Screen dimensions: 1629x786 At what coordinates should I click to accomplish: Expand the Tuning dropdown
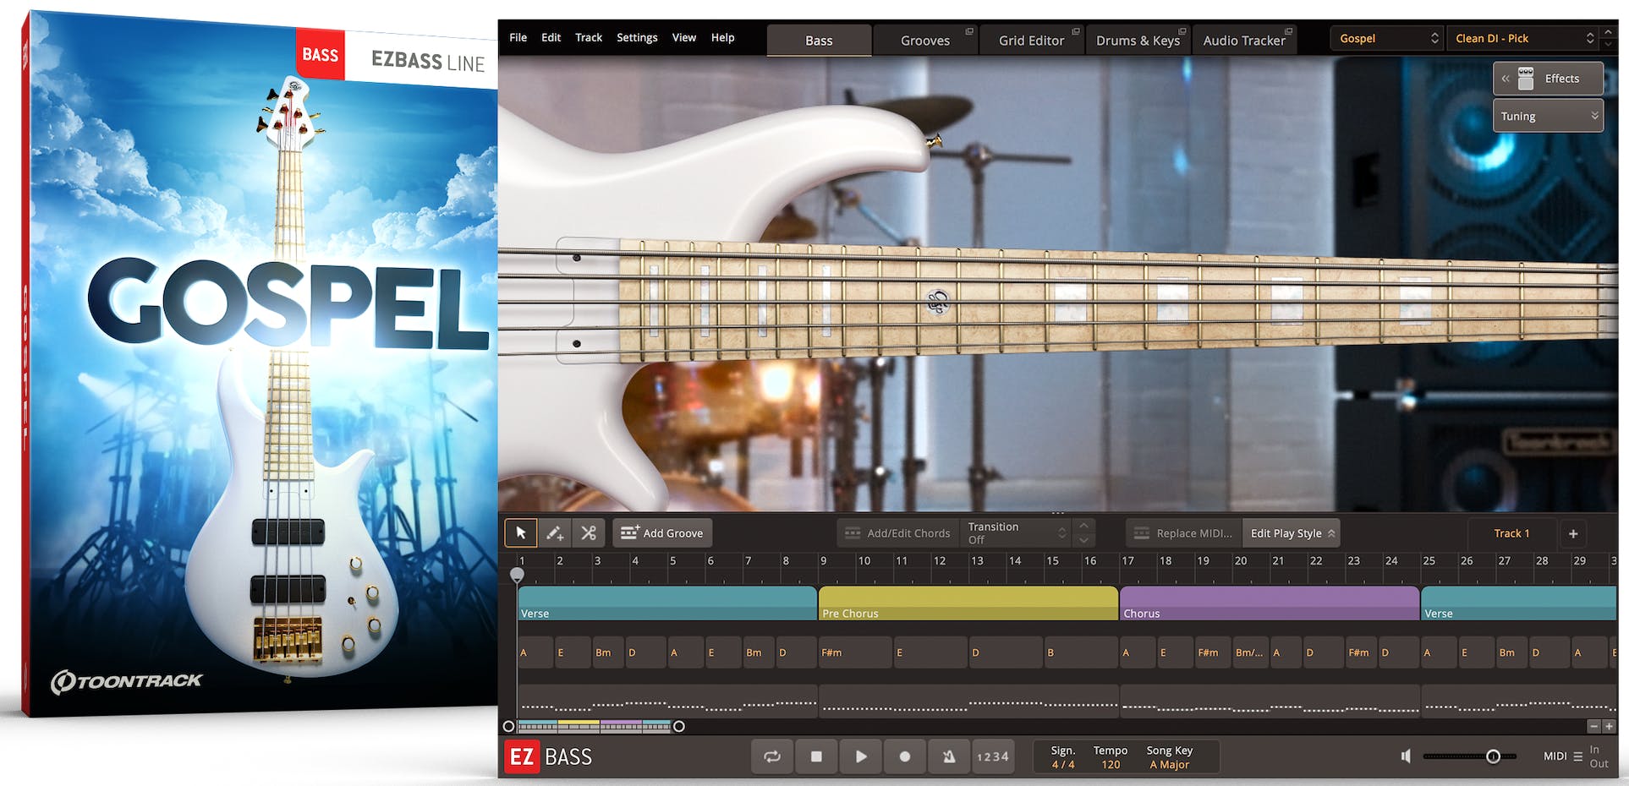1548,116
